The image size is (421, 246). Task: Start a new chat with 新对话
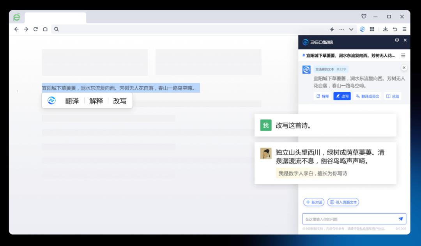(314, 202)
